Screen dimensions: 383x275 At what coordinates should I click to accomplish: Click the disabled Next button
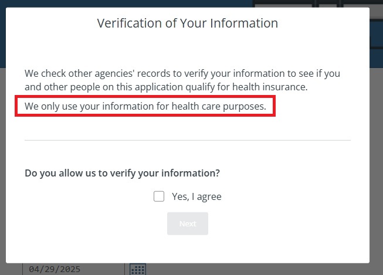(x=188, y=223)
